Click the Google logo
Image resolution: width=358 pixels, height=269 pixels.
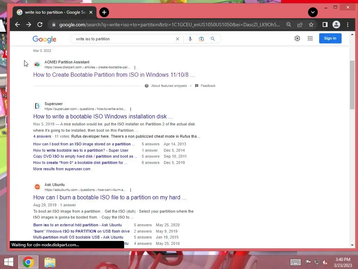click(44, 39)
